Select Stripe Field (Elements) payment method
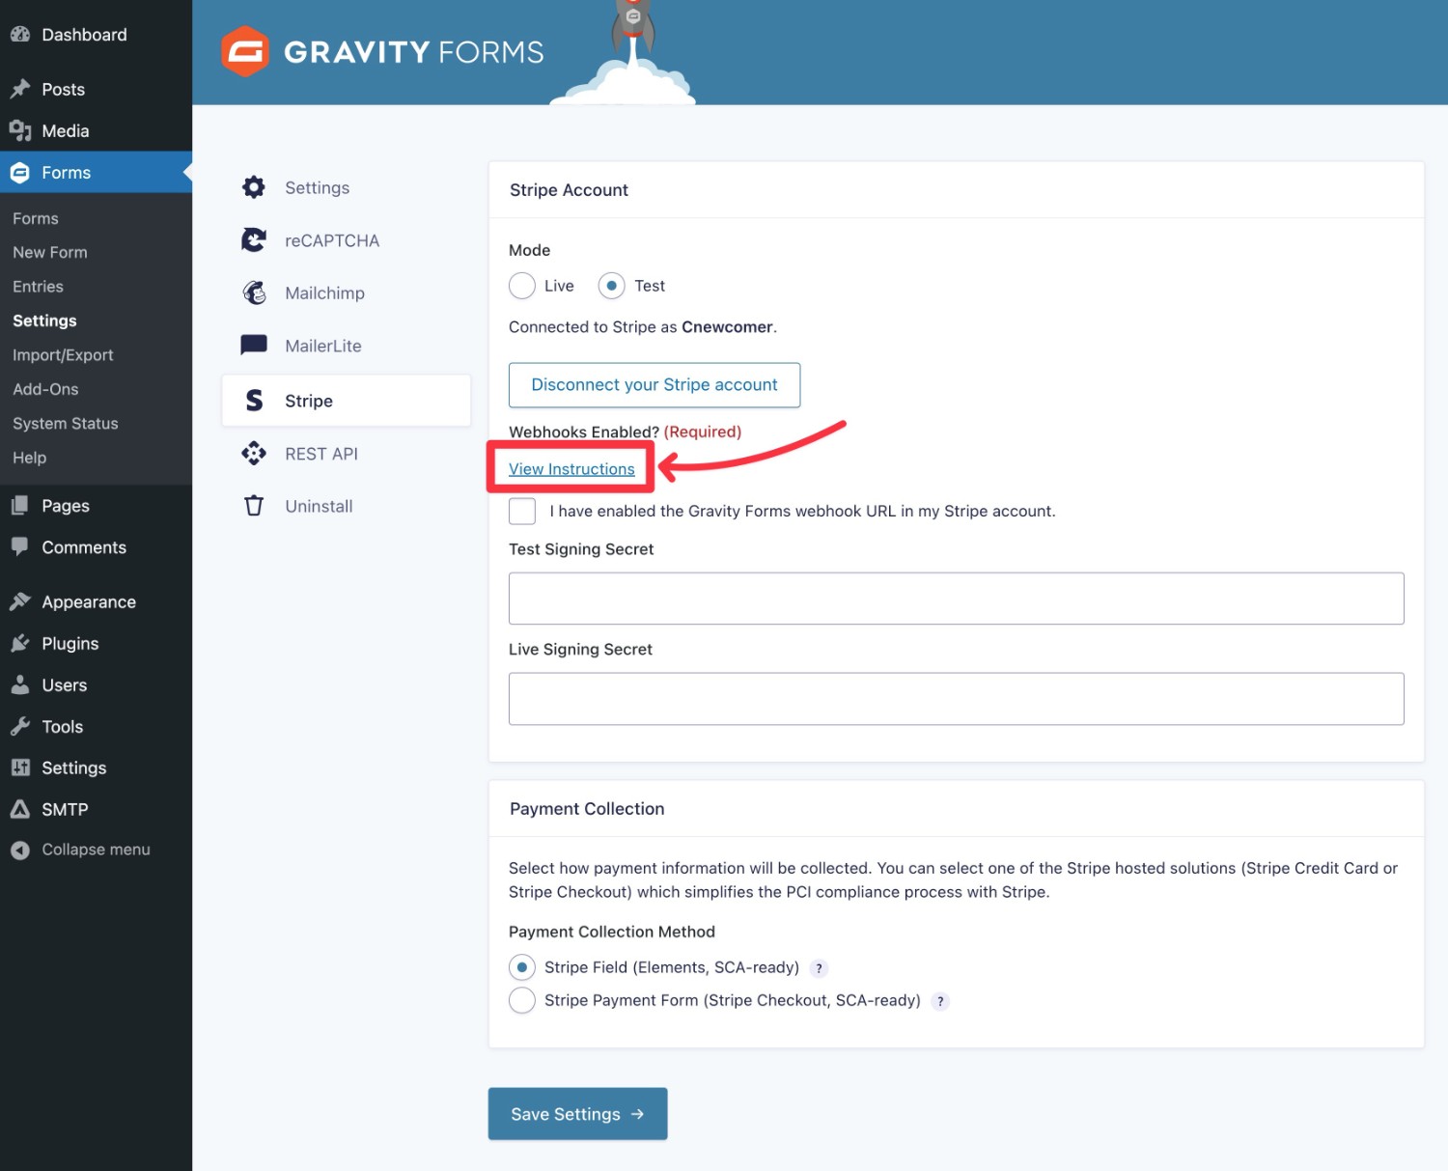The height and width of the screenshot is (1171, 1448). 522,966
